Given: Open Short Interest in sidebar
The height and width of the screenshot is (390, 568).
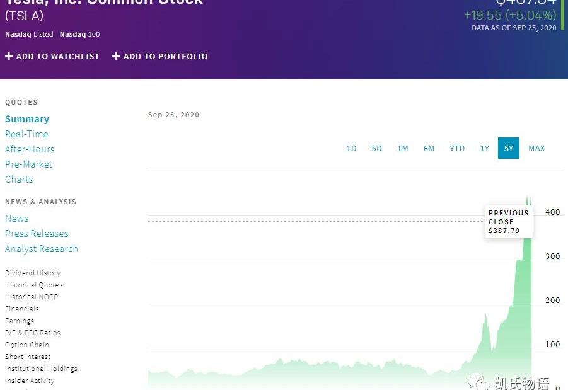Looking at the screenshot, I should (x=28, y=357).
